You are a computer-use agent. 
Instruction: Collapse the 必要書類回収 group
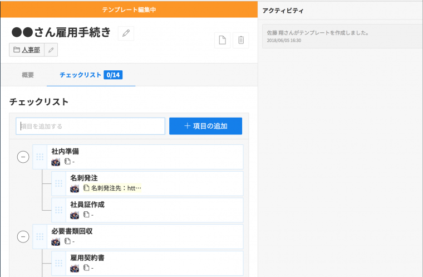(23, 237)
